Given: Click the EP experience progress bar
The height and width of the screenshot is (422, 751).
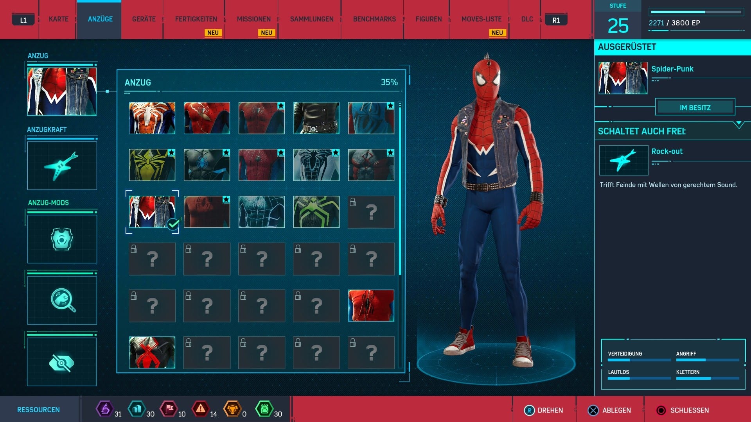Looking at the screenshot, I should (x=696, y=12).
